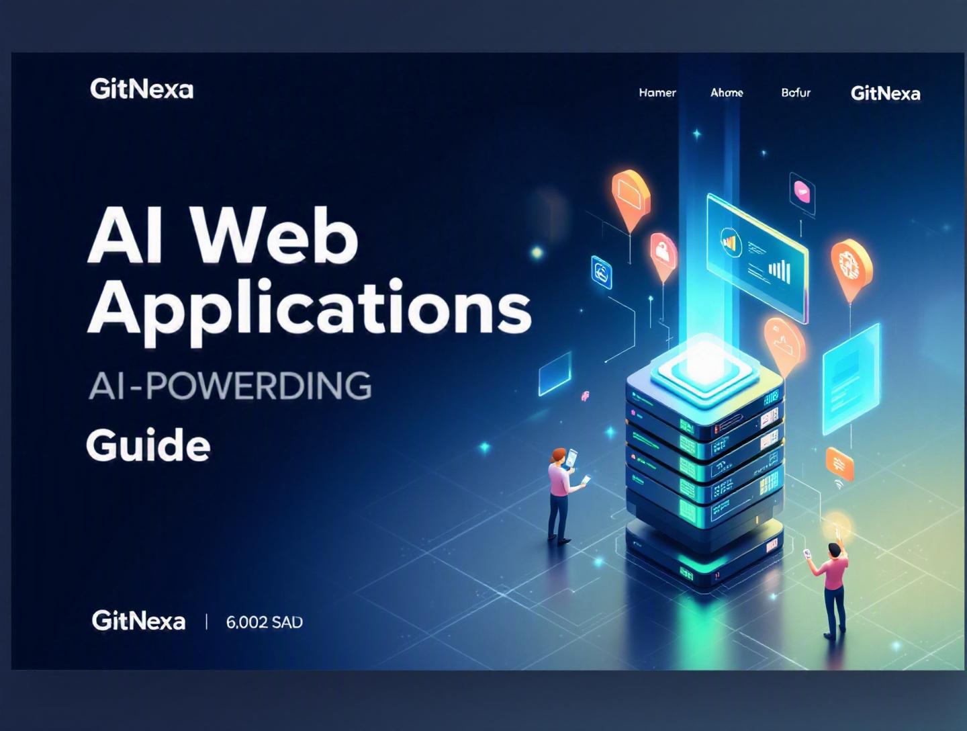Click the AI-POWERDING subtitle text

point(230,386)
